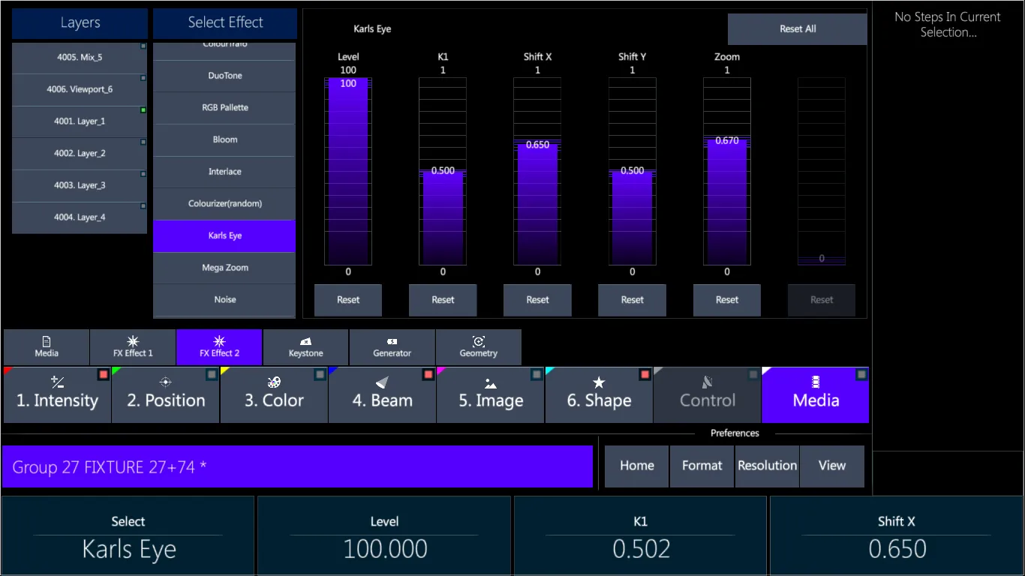
Task: Open the Media tab with document icon
Action: click(47, 347)
